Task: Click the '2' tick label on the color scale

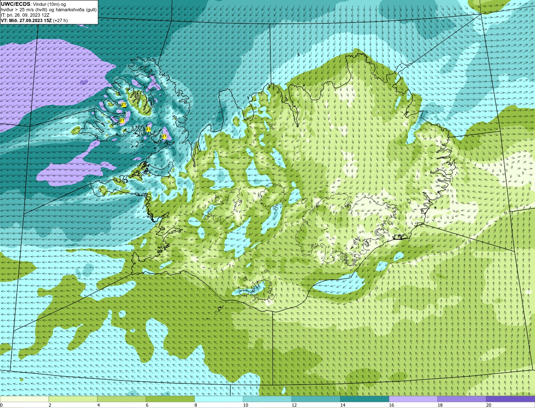Action: 50,405
